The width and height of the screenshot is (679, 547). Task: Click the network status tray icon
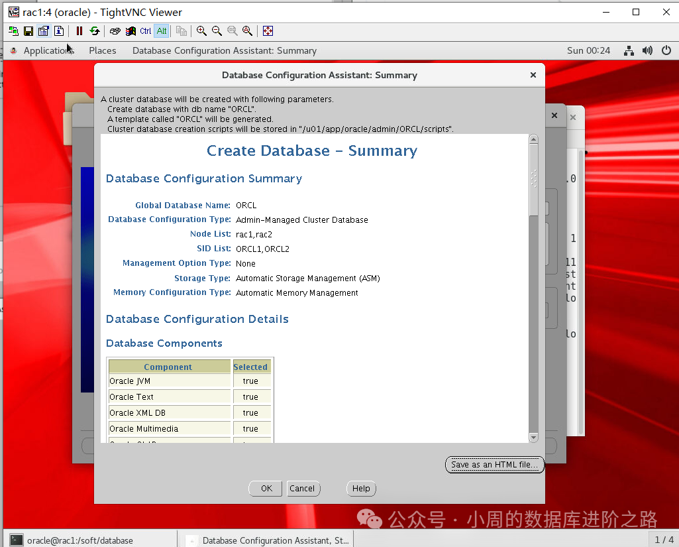coord(629,50)
